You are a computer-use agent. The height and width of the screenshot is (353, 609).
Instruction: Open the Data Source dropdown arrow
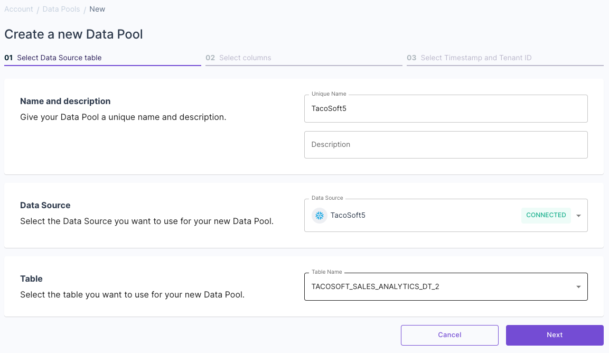578,216
